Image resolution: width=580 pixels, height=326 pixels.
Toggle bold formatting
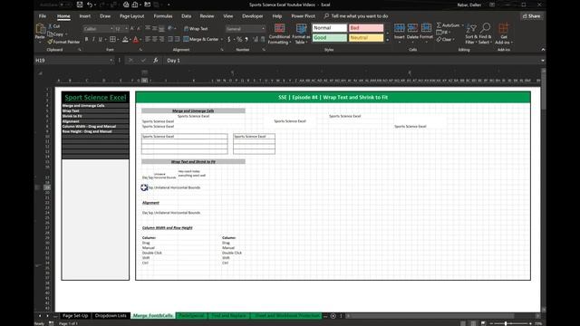click(87, 39)
